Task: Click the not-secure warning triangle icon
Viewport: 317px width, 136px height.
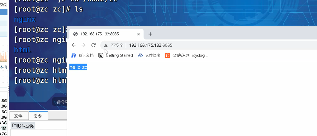Action: (106, 45)
